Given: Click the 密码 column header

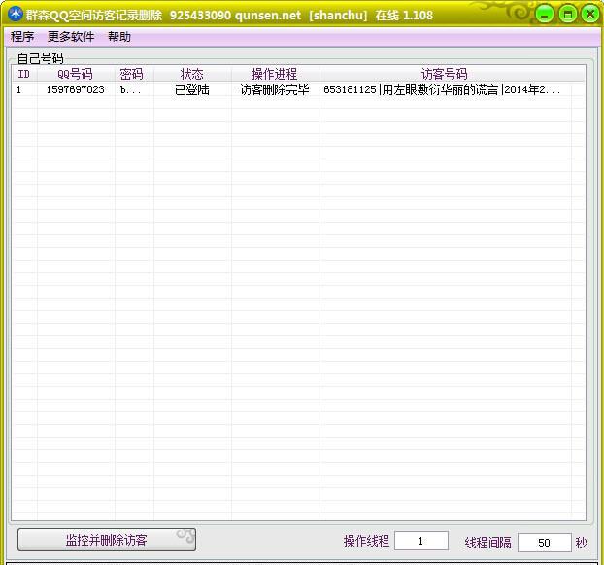Looking at the screenshot, I should [x=134, y=74].
